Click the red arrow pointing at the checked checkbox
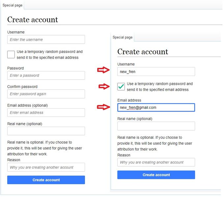Image resolution: width=224 pixels, height=197 pixels. (104, 86)
